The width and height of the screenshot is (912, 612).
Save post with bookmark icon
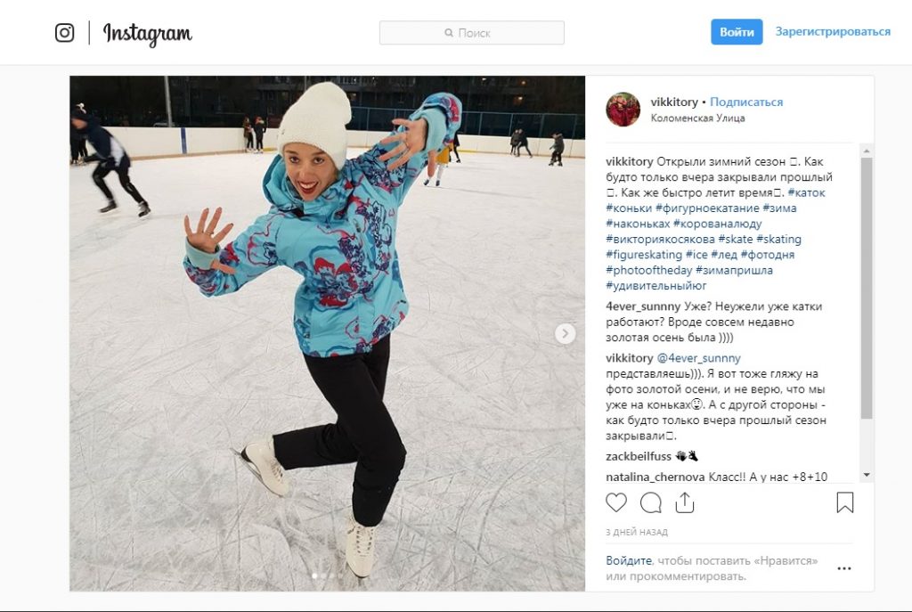click(844, 502)
